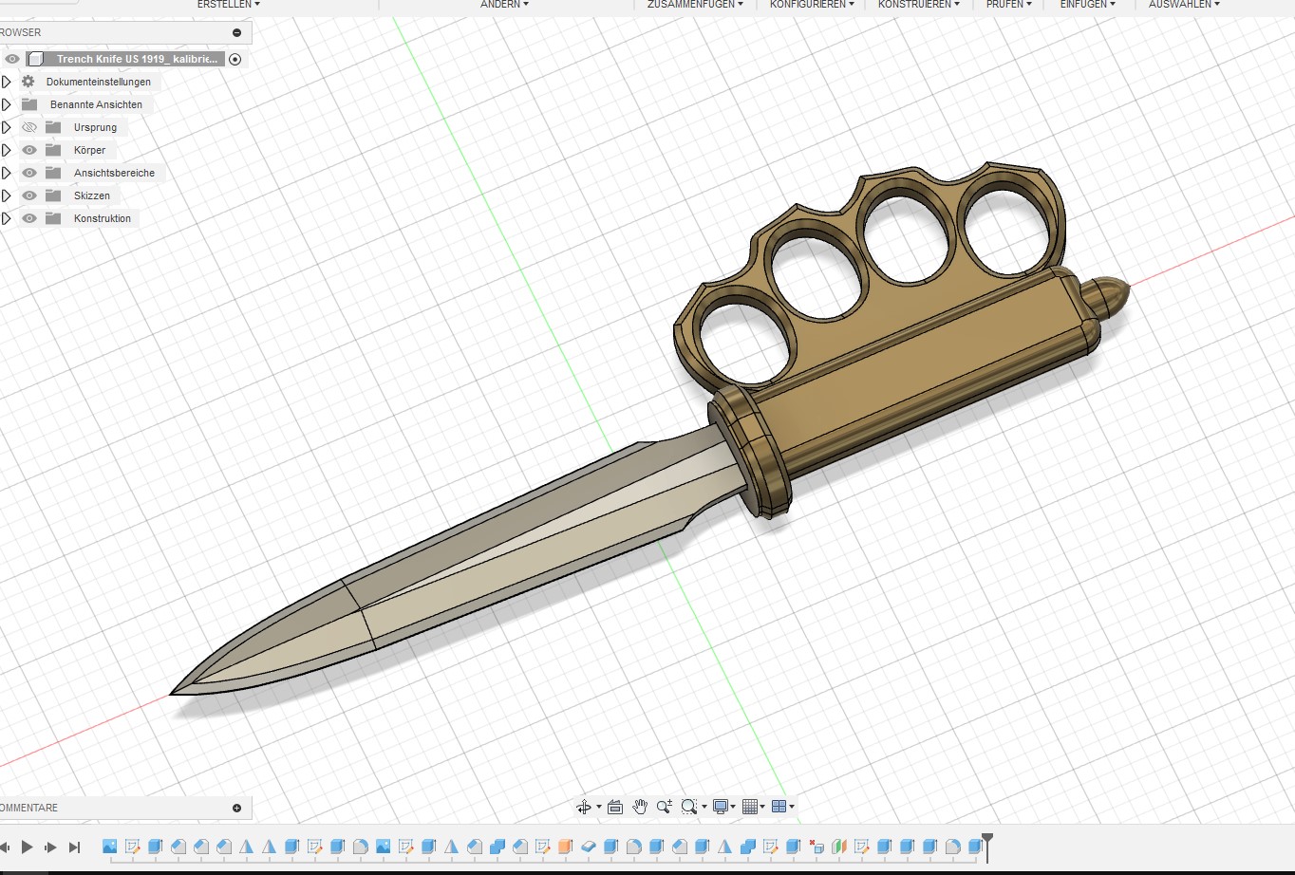The height and width of the screenshot is (875, 1295).
Task: Click the Dokumenteinstellungen gear icon
Action: (x=28, y=82)
